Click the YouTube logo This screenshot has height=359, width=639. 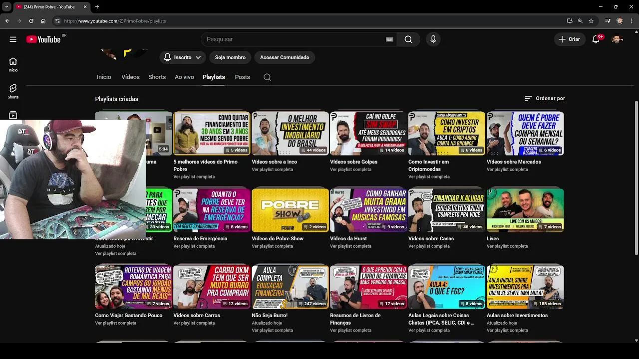(43, 39)
